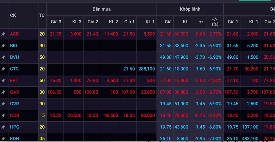This screenshot has width=275, height=142.
Task: Pin the ACB stock row
Action: pyautogui.click(x=3, y=34)
